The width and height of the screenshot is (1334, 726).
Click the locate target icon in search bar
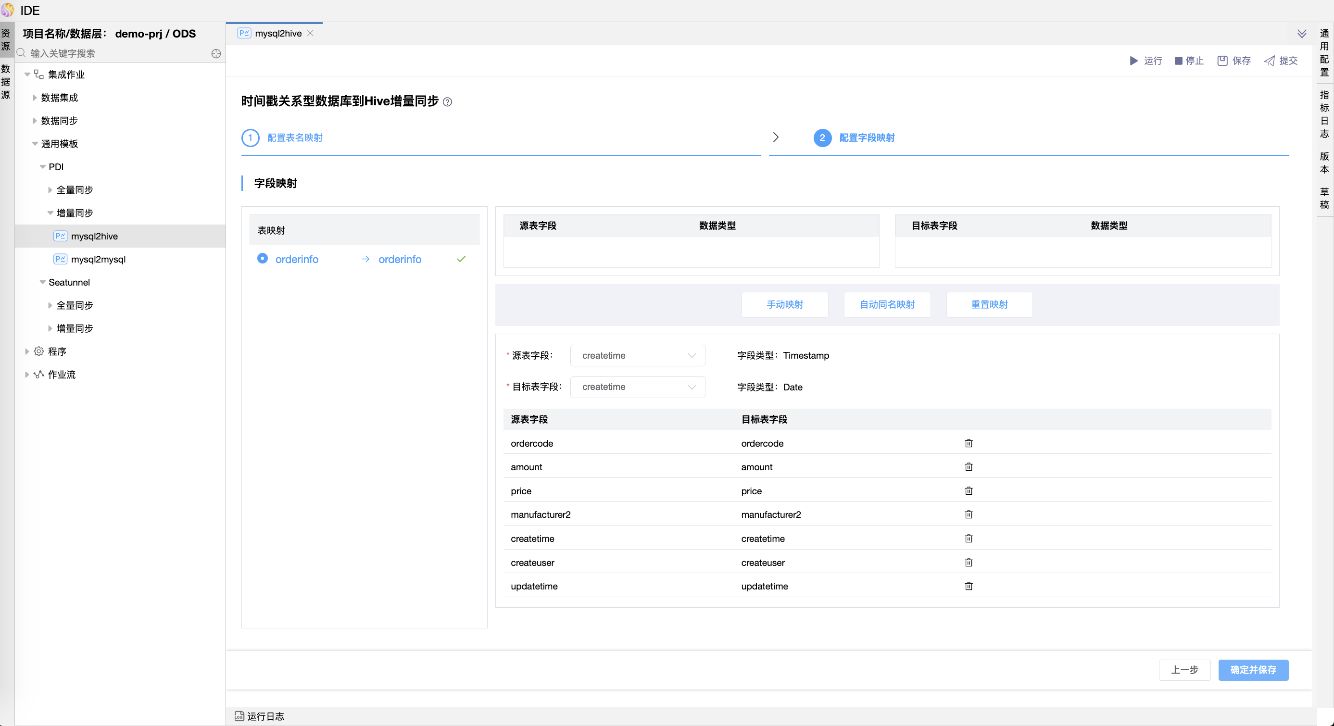(216, 54)
